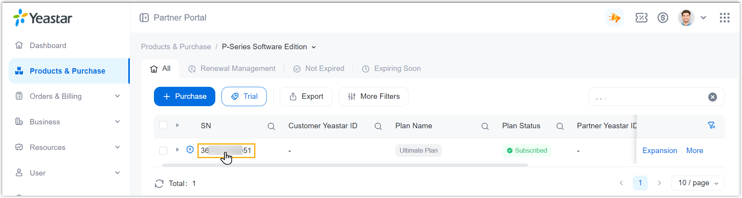Tick the select-all checkbox in table header
This screenshot has height=198, width=742.
coord(163,126)
